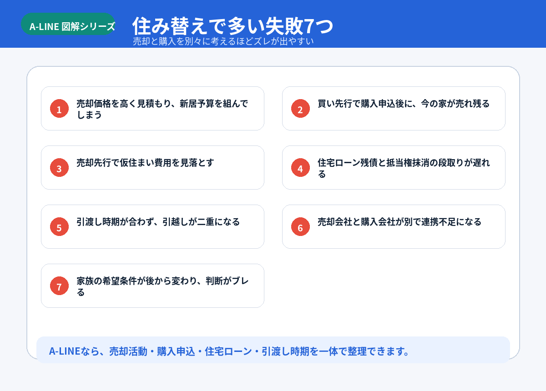546x391 pixels.
Task: Select text 売却価格を高く見積もり、新居予算を組んでしまう
Action: pyautogui.click(x=162, y=109)
